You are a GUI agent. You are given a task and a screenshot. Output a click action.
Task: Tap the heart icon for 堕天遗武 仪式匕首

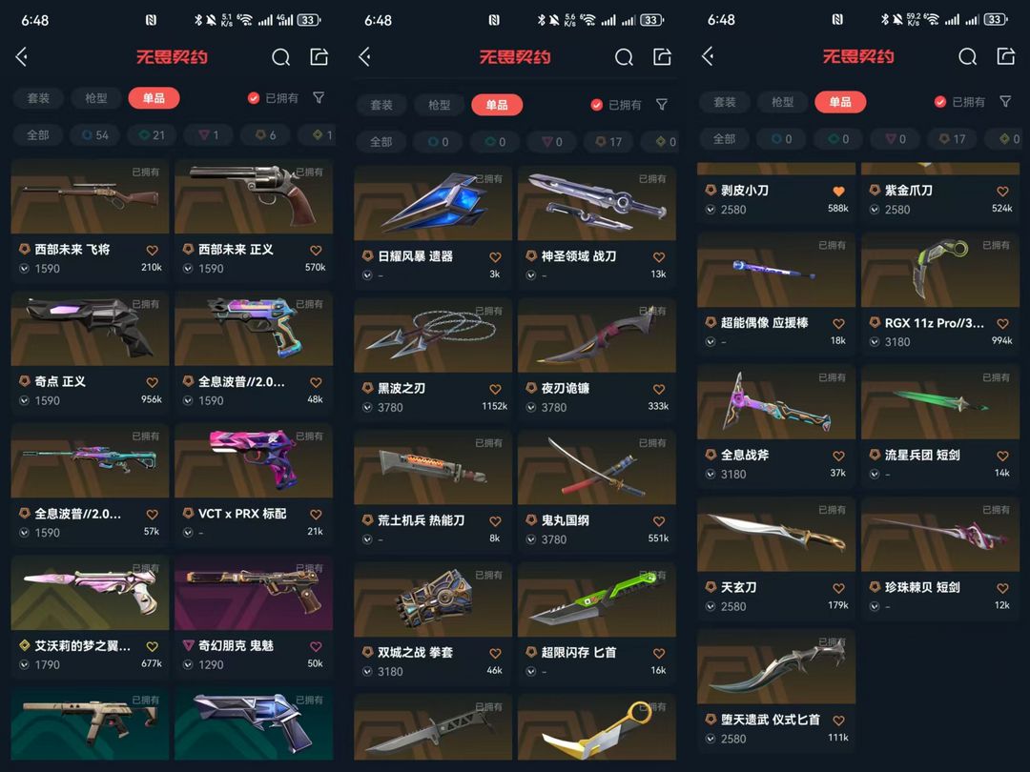point(838,721)
